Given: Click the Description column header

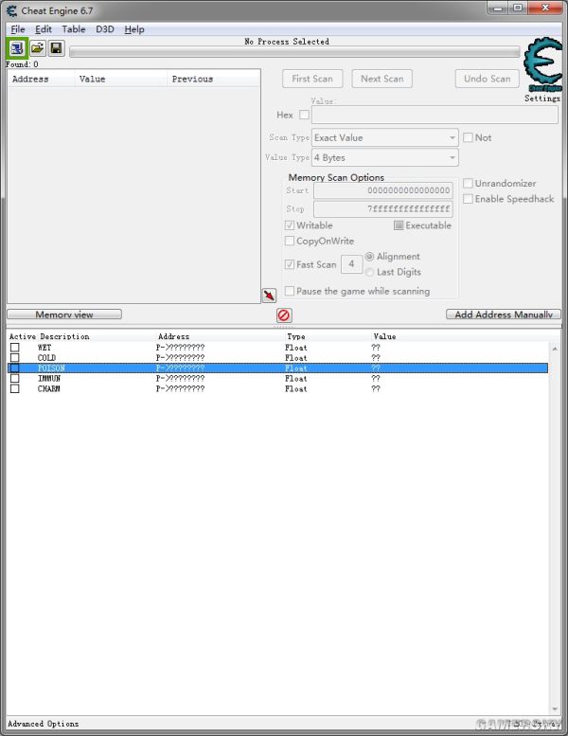Looking at the screenshot, I should pyautogui.click(x=64, y=336).
